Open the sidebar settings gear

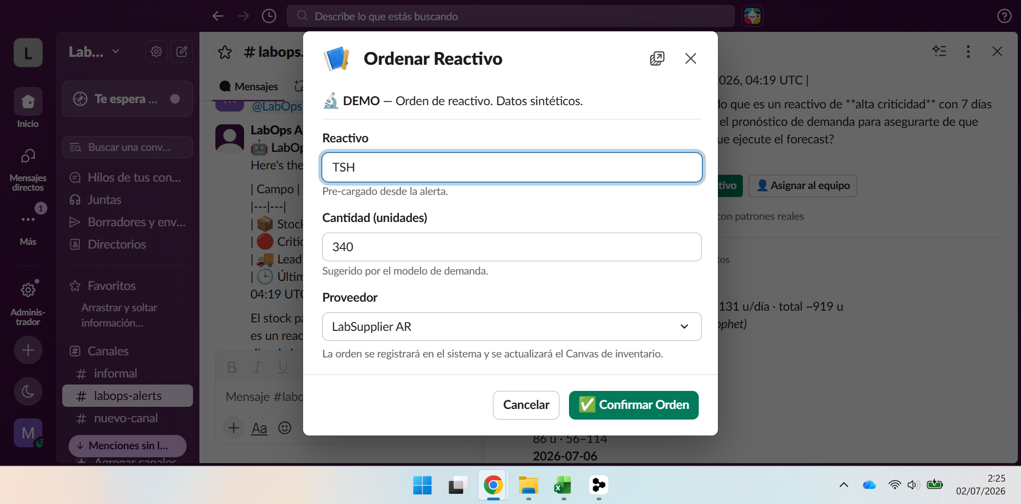156,52
